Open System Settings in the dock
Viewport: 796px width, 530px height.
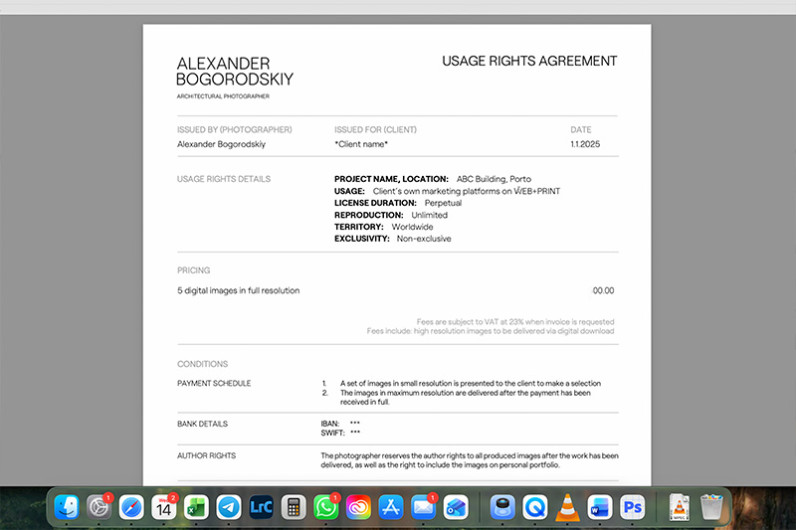pyautogui.click(x=99, y=508)
